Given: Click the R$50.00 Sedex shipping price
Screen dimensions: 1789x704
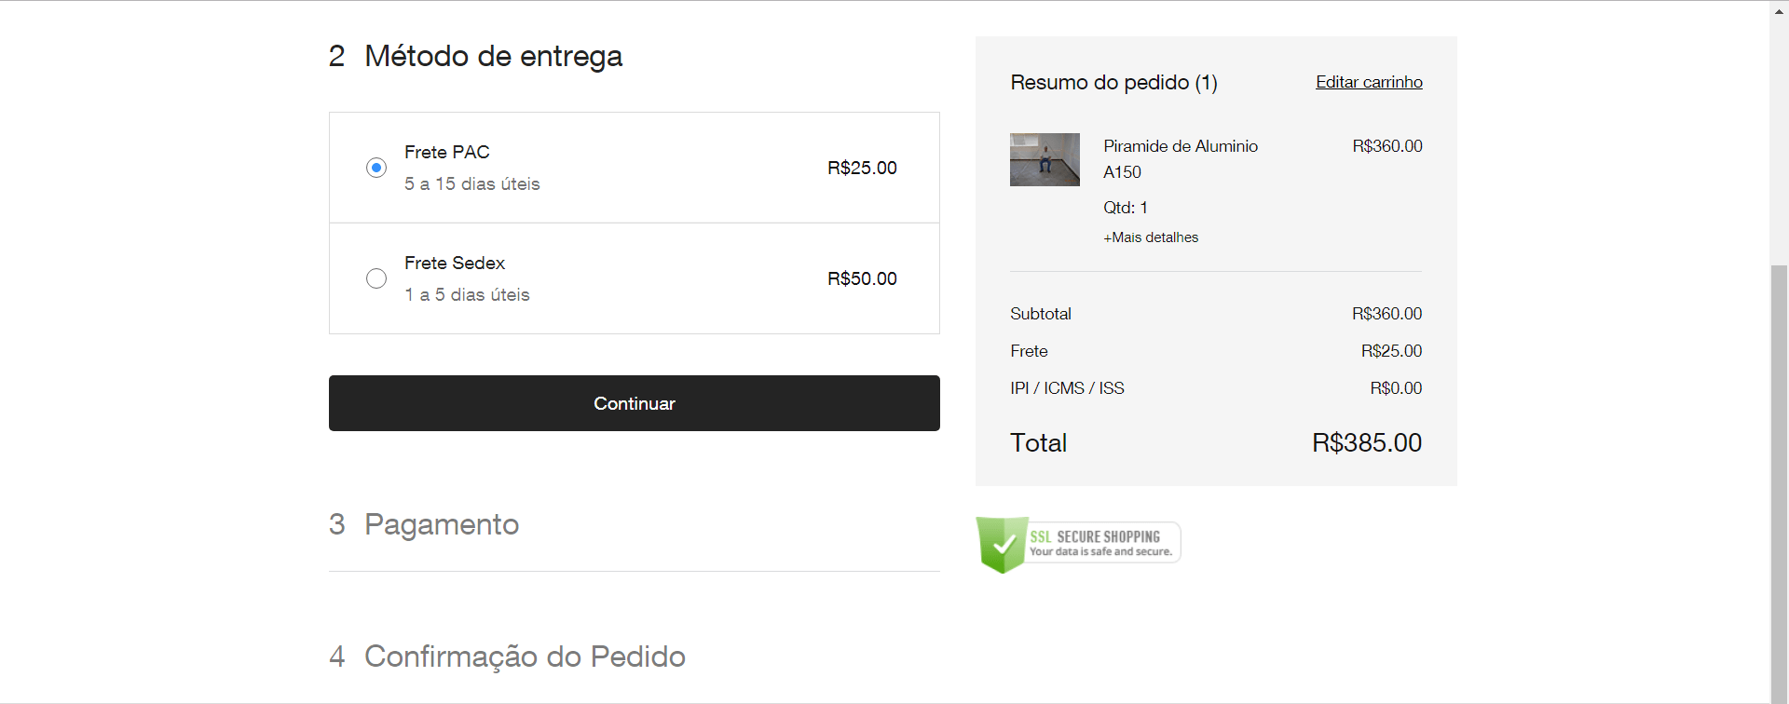Looking at the screenshot, I should click(862, 278).
